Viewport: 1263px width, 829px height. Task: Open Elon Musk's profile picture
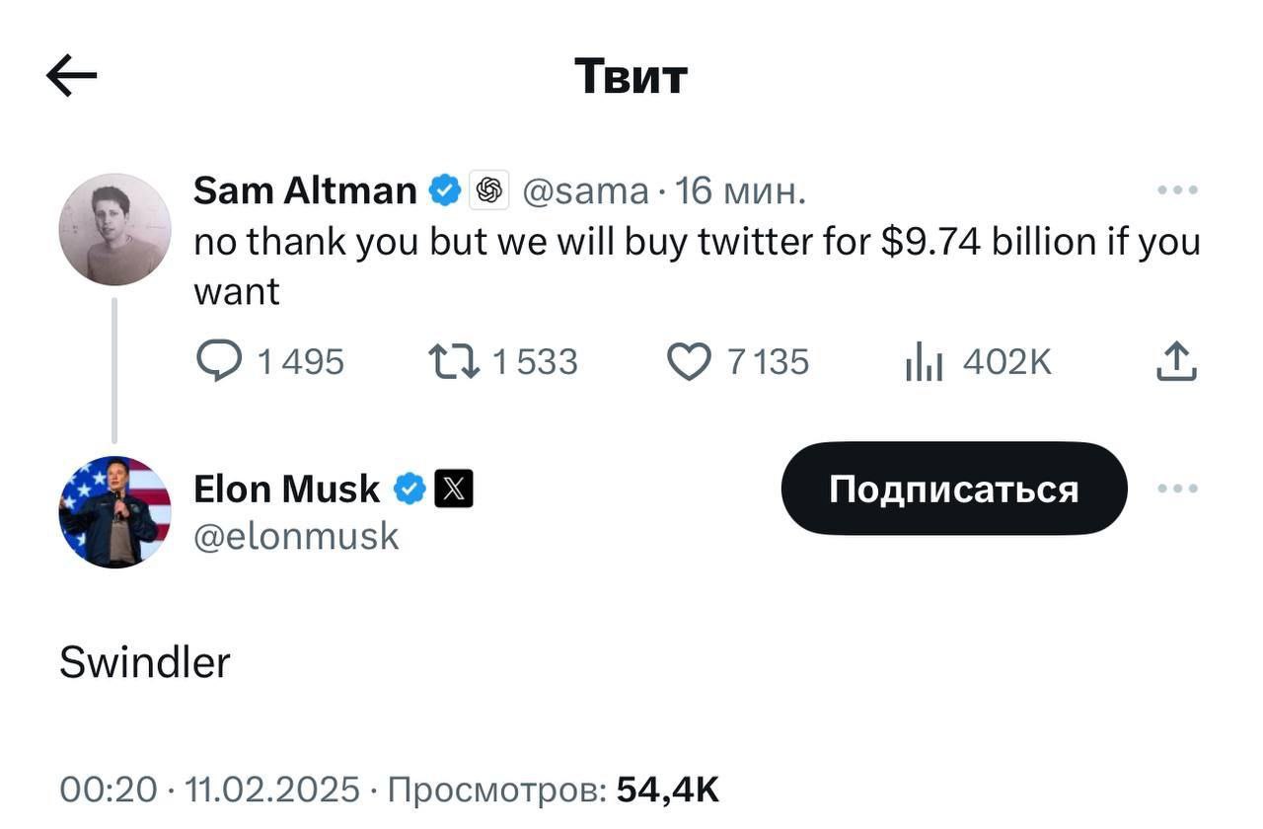[x=115, y=511]
